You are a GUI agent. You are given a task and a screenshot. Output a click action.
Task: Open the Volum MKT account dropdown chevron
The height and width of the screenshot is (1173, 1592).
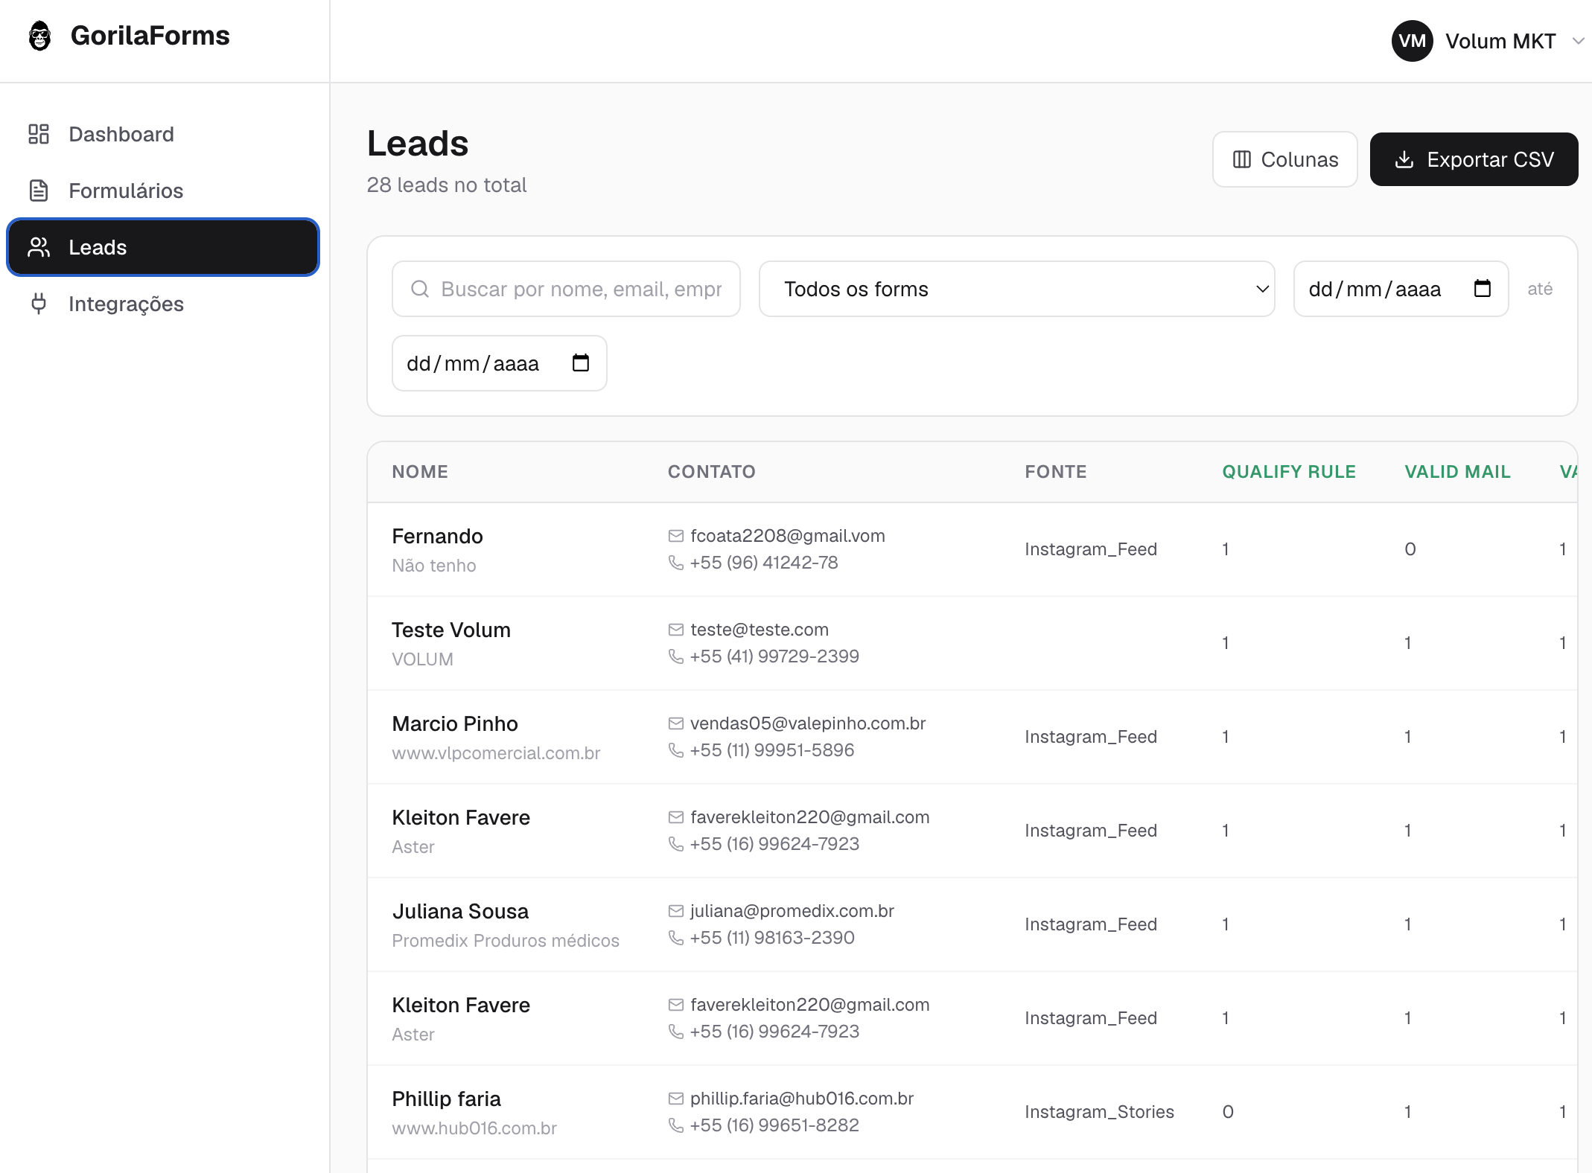1578,41
